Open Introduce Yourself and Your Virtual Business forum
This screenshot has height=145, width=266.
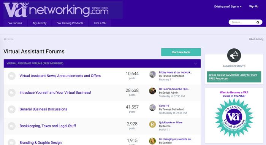(55, 92)
